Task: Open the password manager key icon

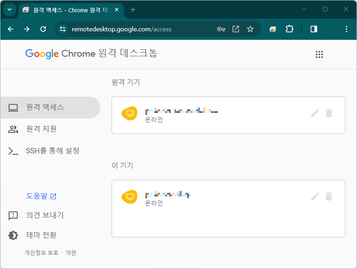Action: 221,29
